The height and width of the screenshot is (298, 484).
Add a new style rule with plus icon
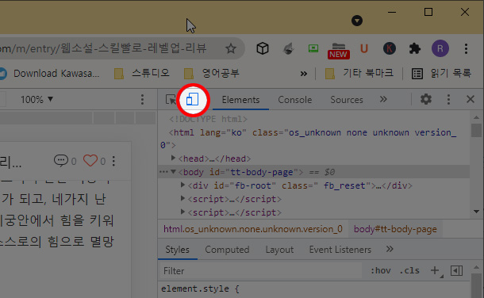436,270
